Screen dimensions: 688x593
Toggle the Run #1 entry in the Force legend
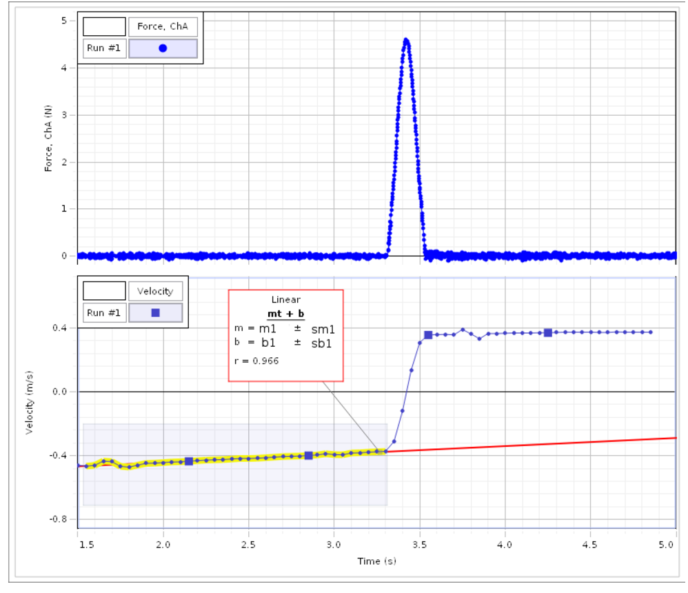pos(103,48)
